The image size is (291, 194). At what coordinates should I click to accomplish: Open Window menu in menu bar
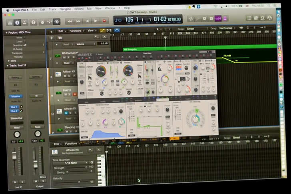click(110, 8)
